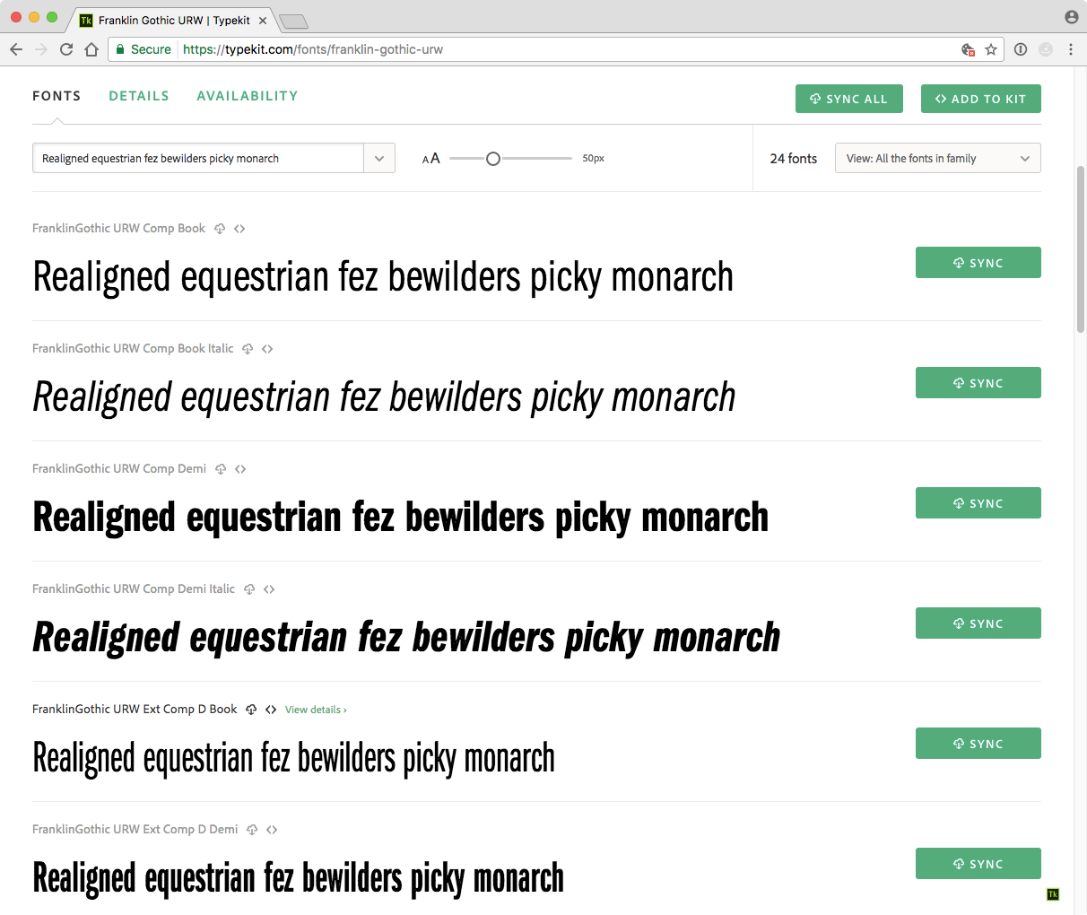Click the cloud sync icon next to Comp Demi
The height and width of the screenshot is (915, 1087).
[221, 469]
